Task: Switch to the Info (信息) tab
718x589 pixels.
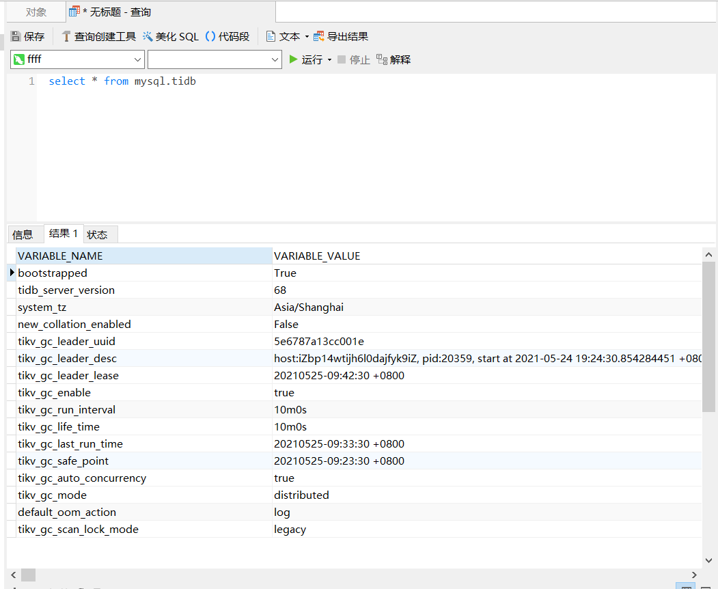Action: (23, 234)
